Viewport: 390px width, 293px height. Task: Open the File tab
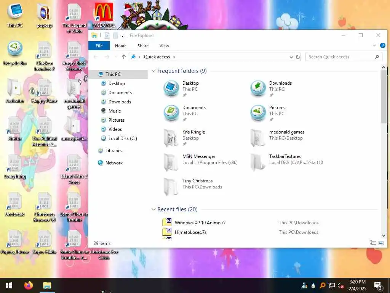pos(99,46)
